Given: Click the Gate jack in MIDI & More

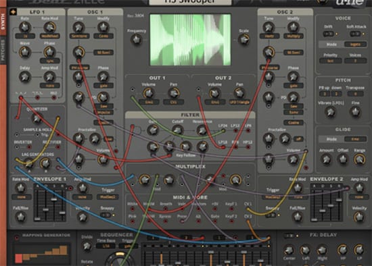Looking at the screenshot, I should coord(214,221).
